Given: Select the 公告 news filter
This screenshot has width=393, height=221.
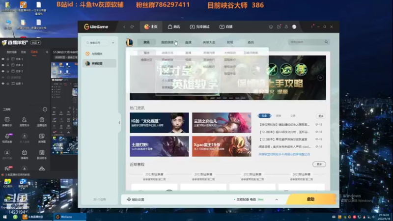Looking at the screenshot, I should coord(293,116).
